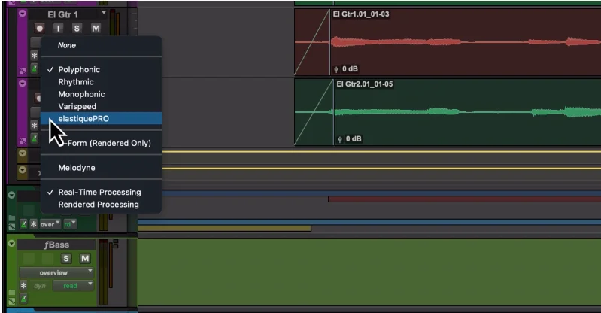This screenshot has width=601, height=313.
Task: Click the fBass level meter
Action: (105, 272)
